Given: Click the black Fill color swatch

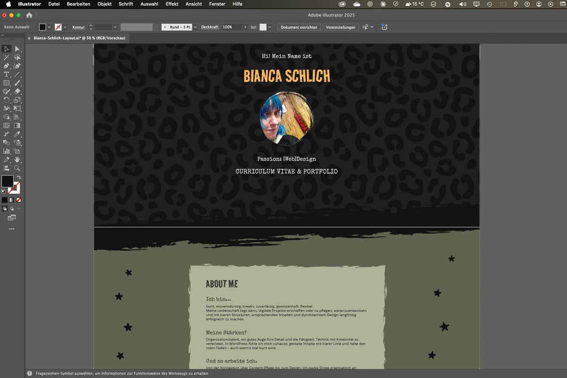Looking at the screenshot, I should (8, 181).
